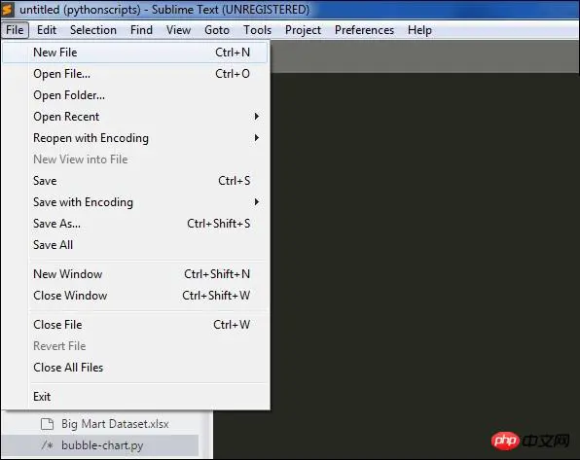The image size is (580, 460).
Task: Click inside the dark editor text area
Action: pyautogui.click(x=425, y=240)
